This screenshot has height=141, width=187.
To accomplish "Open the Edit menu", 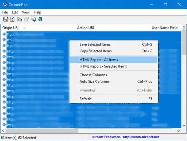I will coord(15,12).
